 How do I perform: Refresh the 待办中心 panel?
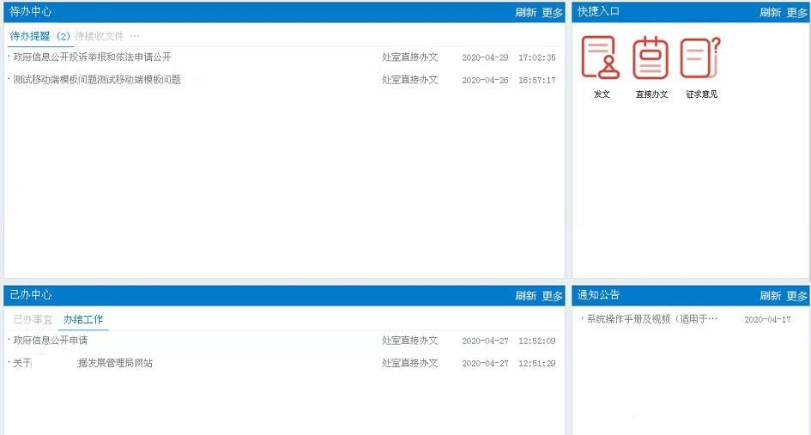tap(525, 12)
